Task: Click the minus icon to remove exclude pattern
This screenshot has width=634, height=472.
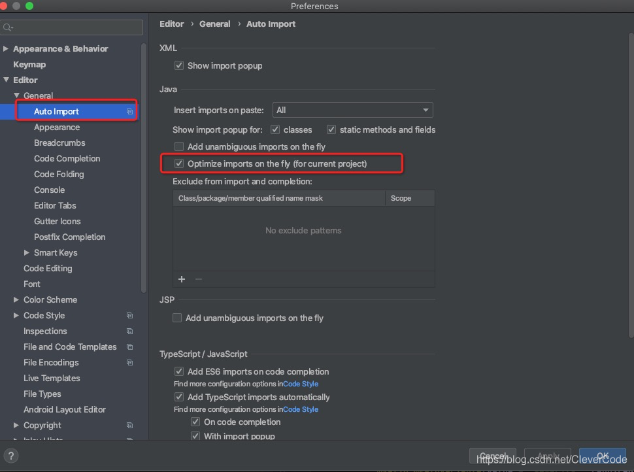Action: point(199,279)
